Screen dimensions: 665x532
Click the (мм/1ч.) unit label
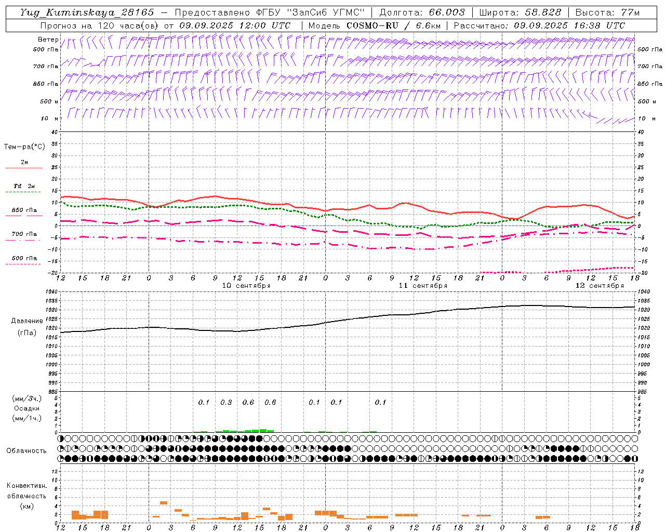click(27, 418)
